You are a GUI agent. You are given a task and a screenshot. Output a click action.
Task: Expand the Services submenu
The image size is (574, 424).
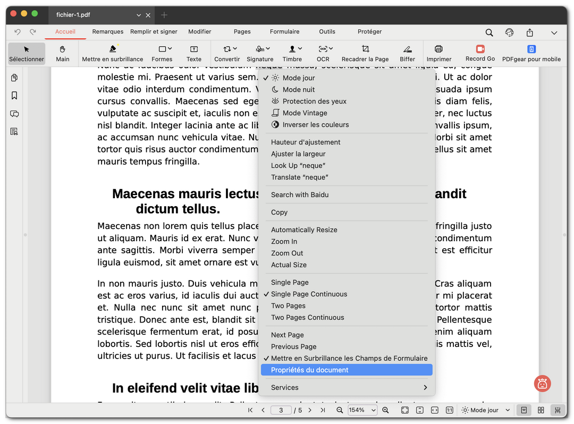point(285,387)
